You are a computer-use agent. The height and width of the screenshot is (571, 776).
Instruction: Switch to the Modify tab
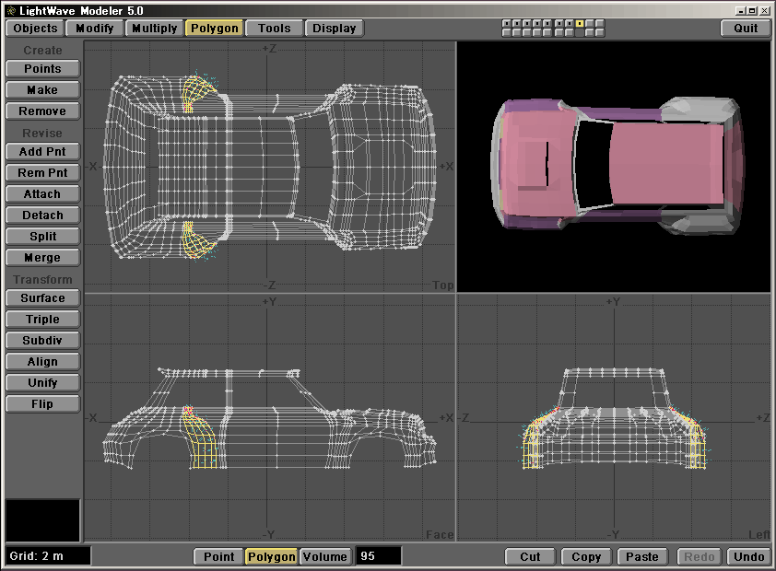click(95, 28)
